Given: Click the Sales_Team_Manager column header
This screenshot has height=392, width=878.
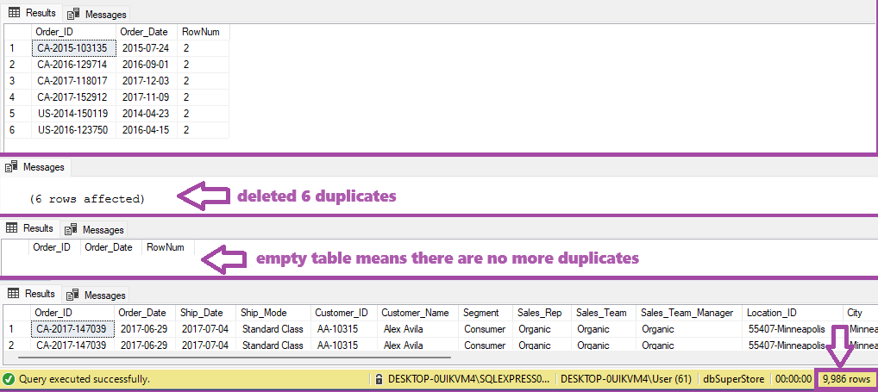Looking at the screenshot, I should click(688, 313).
